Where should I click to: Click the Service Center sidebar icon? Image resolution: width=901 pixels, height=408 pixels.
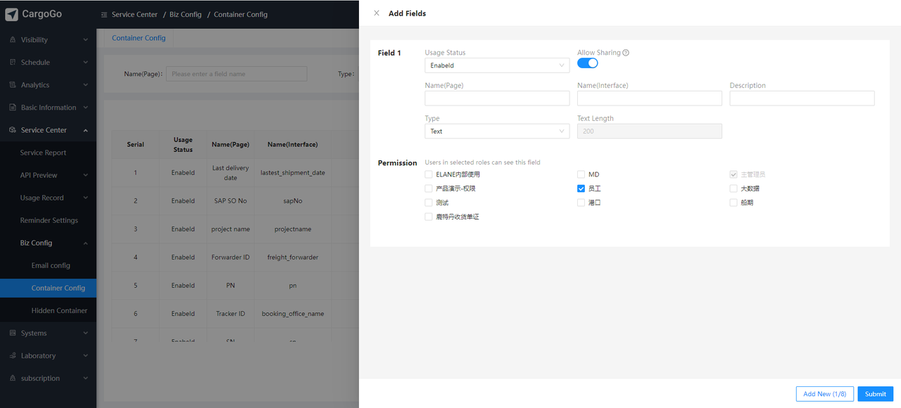click(x=13, y=130)
